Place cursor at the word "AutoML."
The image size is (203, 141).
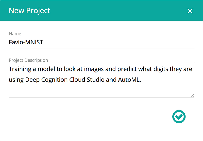coord(129,80)
